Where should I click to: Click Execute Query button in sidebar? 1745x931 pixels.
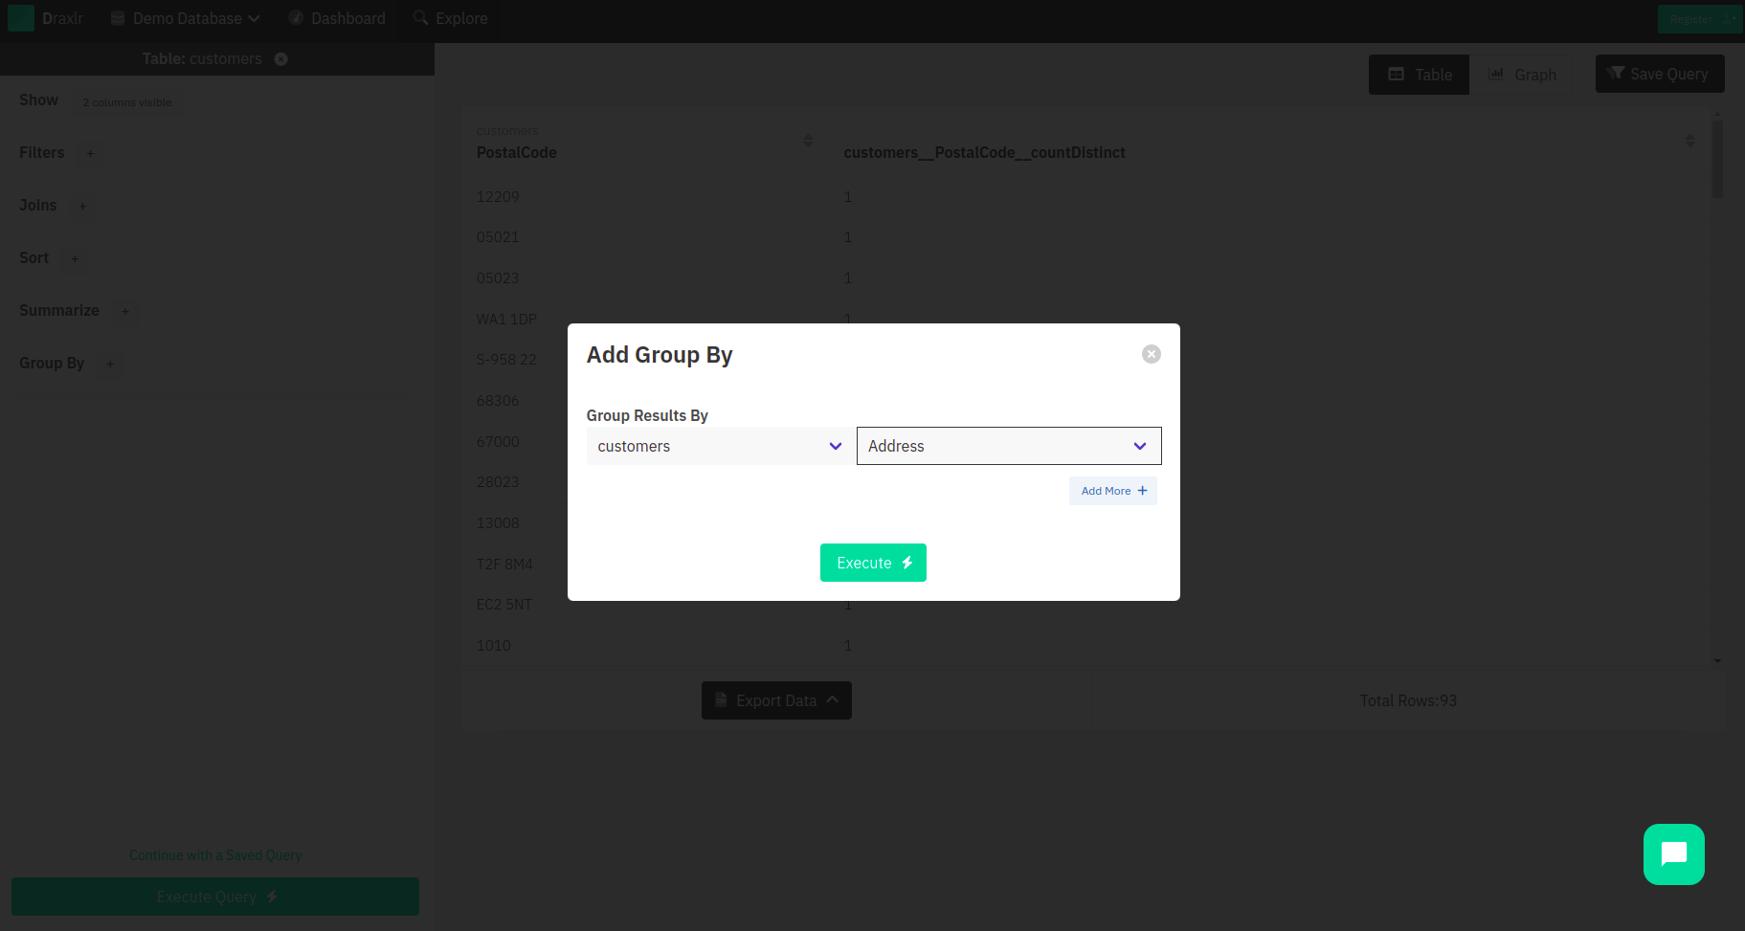coord(215,897)
